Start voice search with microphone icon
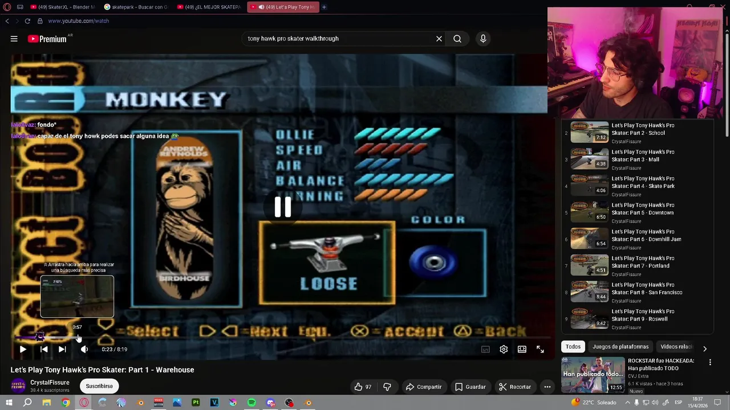The width and height of the screenshot is (730, 410). (x=483, y=39)
